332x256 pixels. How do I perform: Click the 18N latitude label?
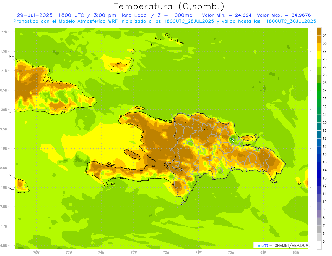[x=5, y=187]
